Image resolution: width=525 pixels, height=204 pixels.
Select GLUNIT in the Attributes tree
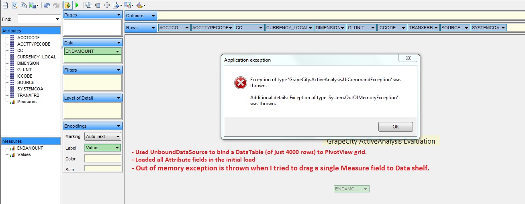(25, 70)
